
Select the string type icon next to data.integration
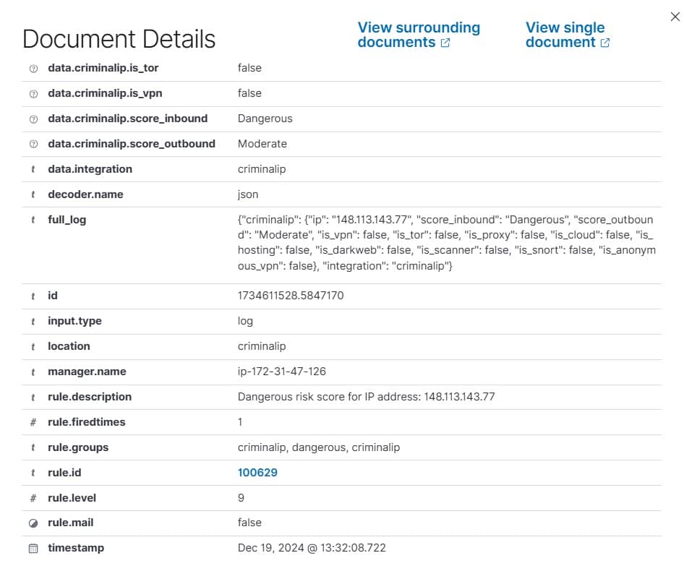pyautogui.click(x=33, y=169)
